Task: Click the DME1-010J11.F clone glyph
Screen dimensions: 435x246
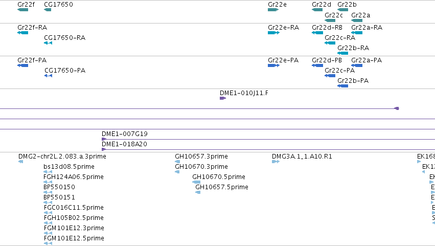Action: tap(223, 98)
